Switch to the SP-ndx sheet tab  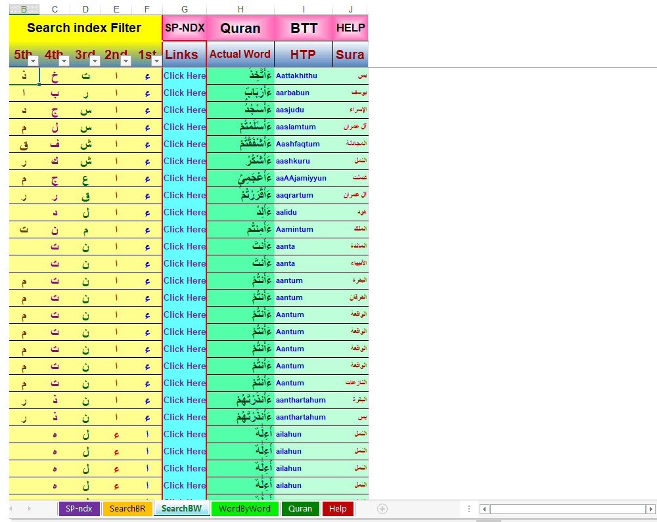[79, 509]
